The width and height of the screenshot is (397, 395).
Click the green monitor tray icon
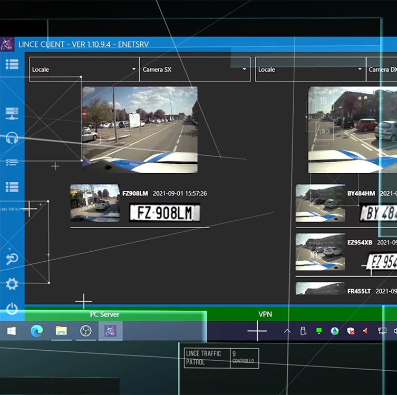319,331
